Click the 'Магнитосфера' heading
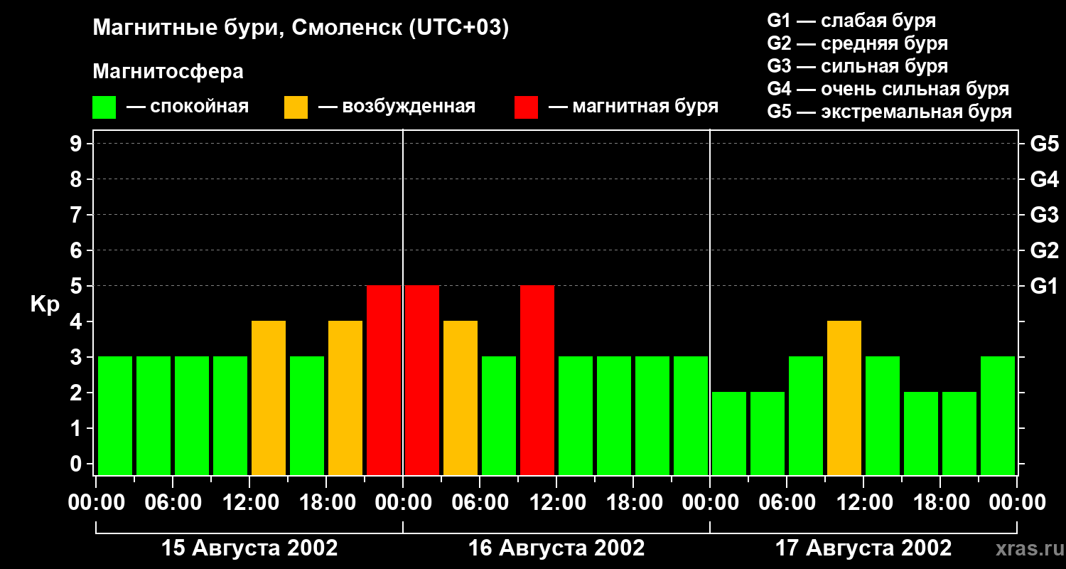This screenshot has width=1066, height=569. pyautogui.click(x=168, y=72)
